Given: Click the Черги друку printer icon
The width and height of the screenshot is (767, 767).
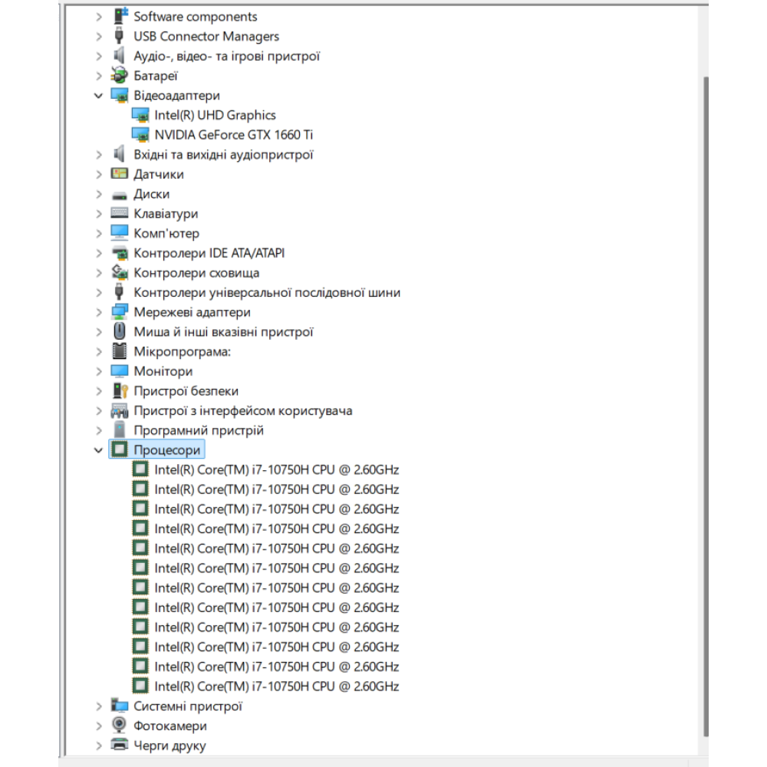Looking at the screenshot, I should pos(119,745).
